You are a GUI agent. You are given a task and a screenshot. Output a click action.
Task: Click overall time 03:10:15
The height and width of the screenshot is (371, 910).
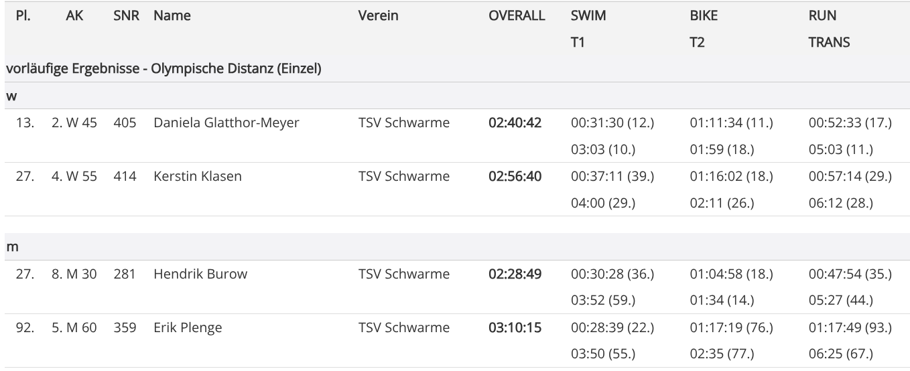(515, 327)
